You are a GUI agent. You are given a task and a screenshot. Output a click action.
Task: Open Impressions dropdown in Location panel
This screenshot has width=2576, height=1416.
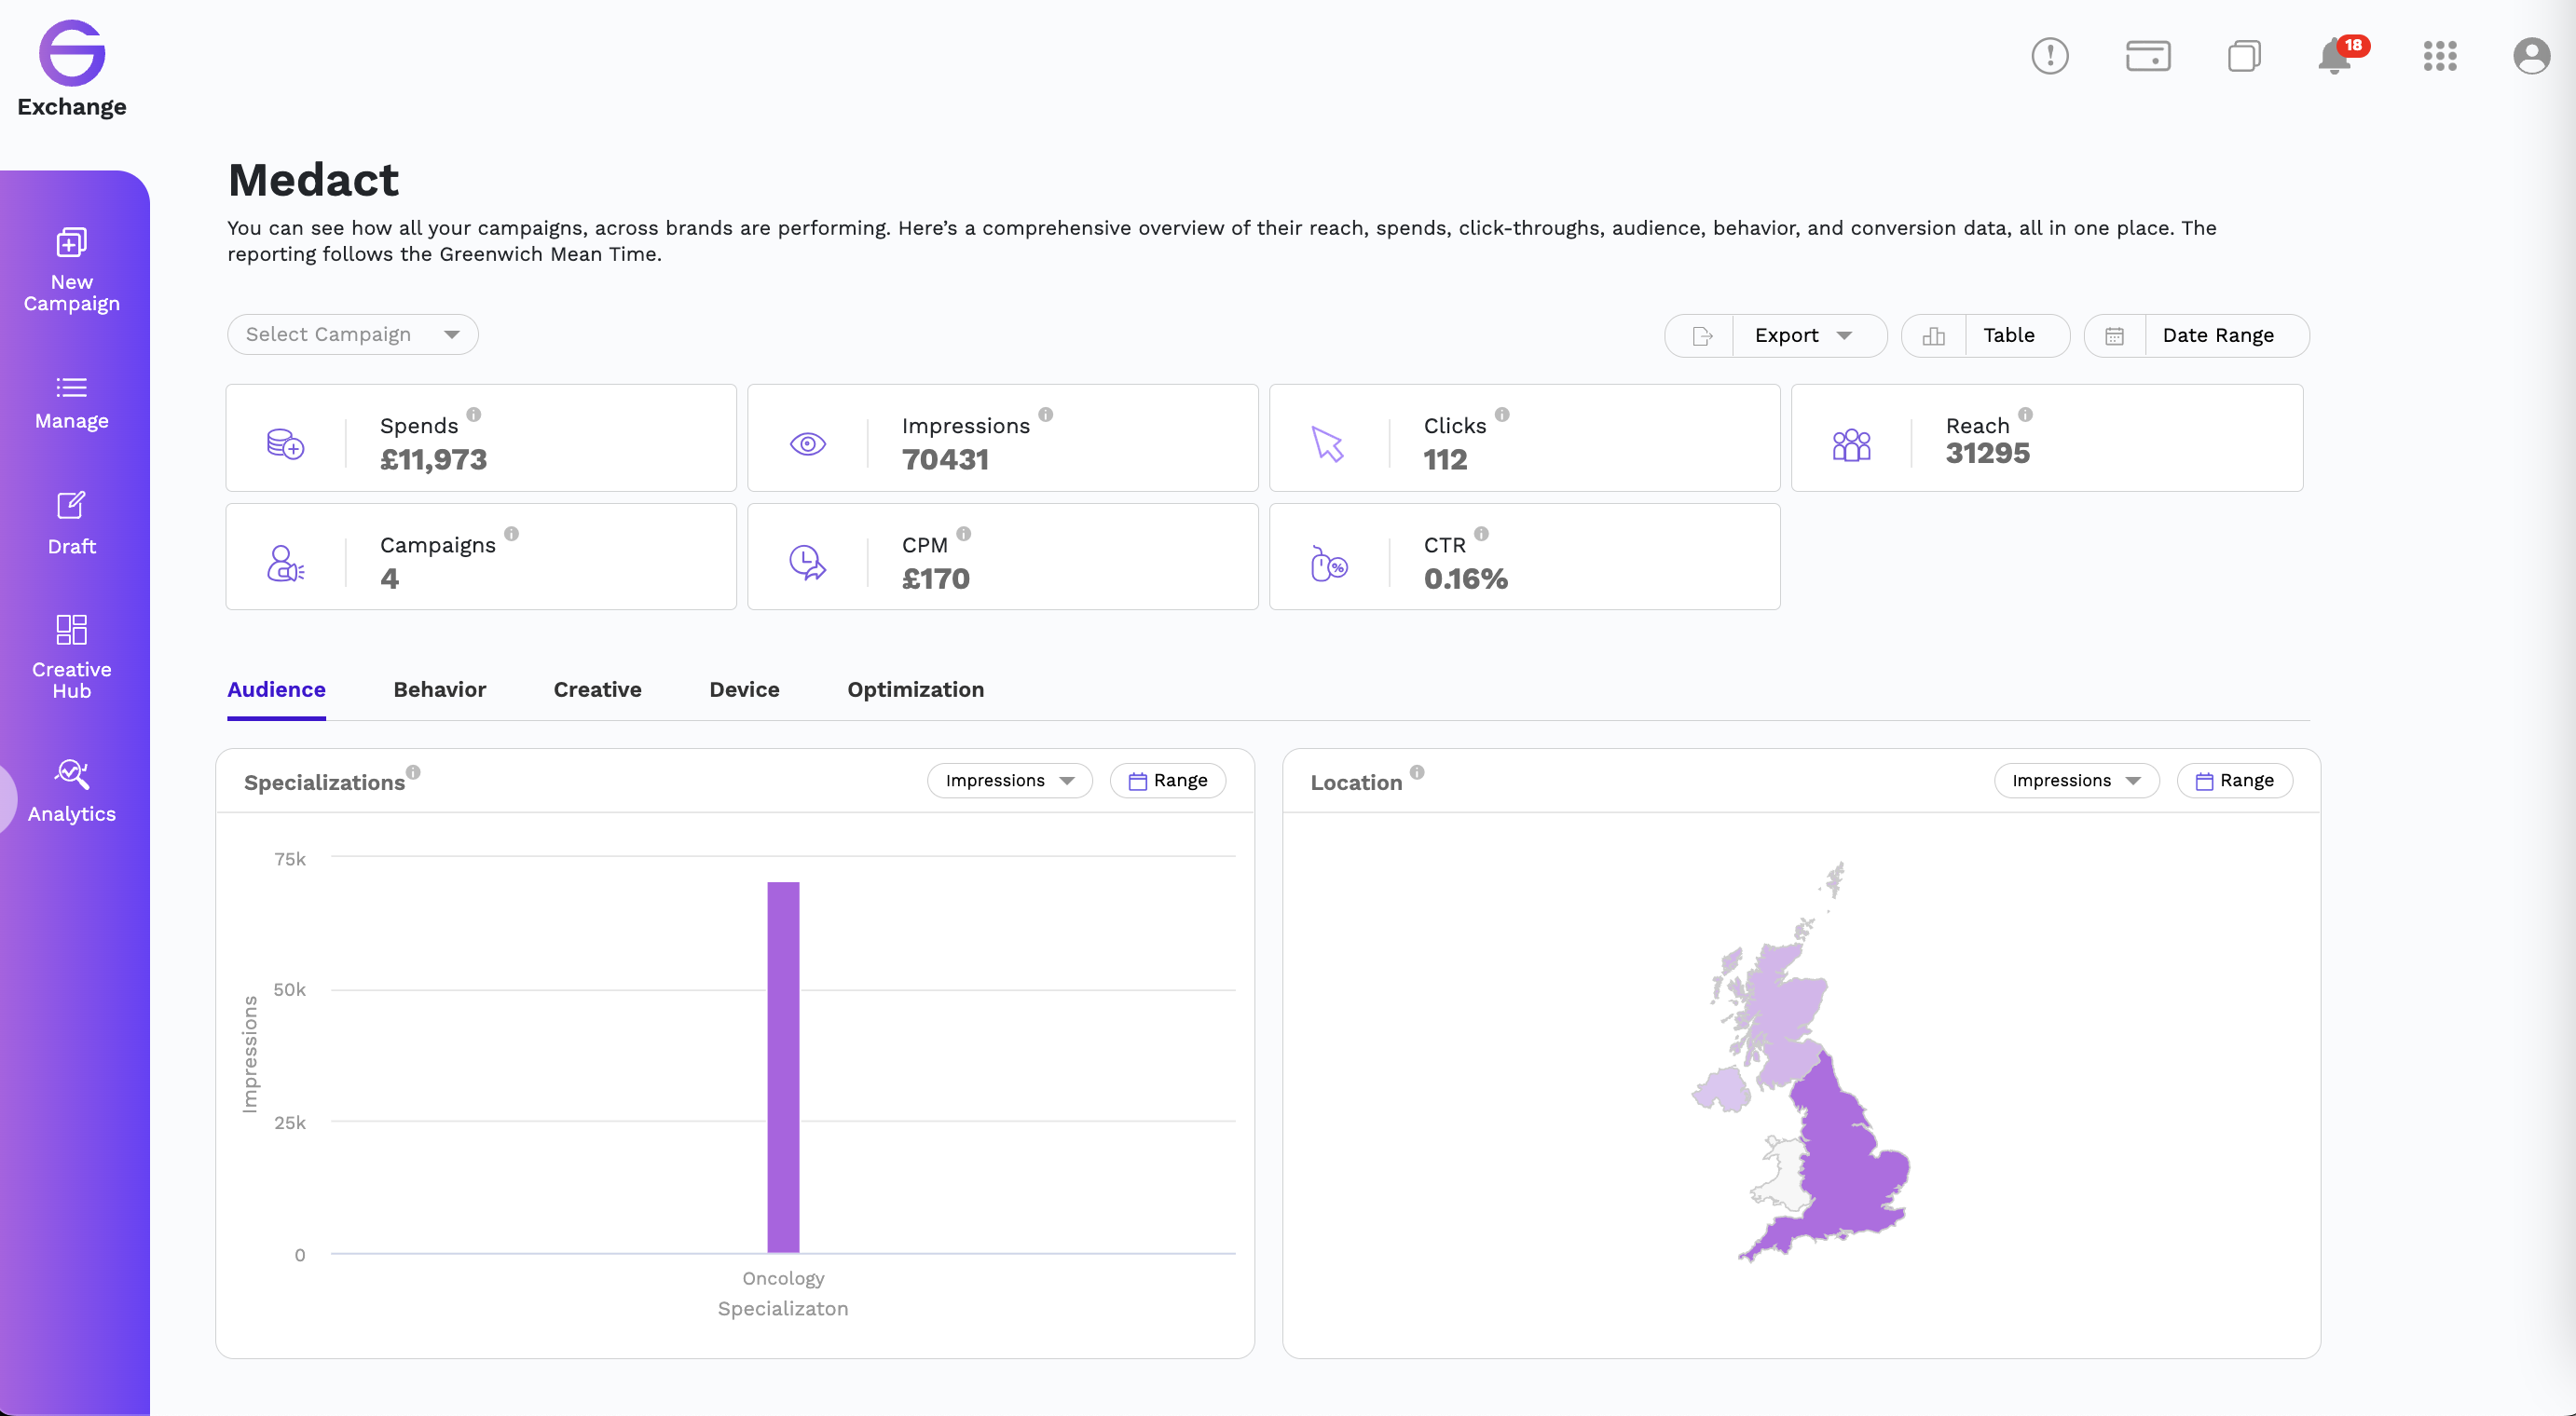[x=2076, y=781]
